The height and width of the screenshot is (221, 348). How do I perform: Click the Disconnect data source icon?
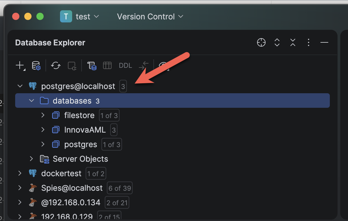72,65
